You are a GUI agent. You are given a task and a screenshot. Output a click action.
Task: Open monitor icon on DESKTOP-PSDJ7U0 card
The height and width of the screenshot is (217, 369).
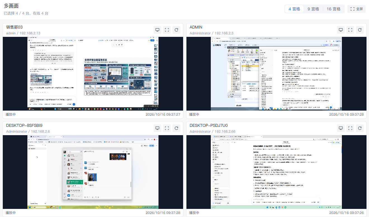point(341,128)
